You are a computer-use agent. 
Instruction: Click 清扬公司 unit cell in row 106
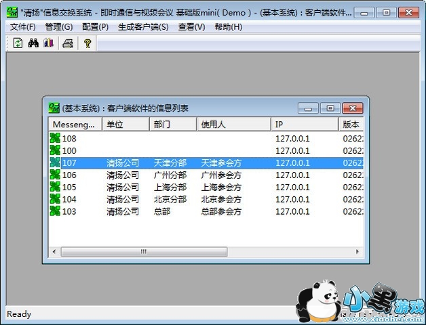coord(123,175)
